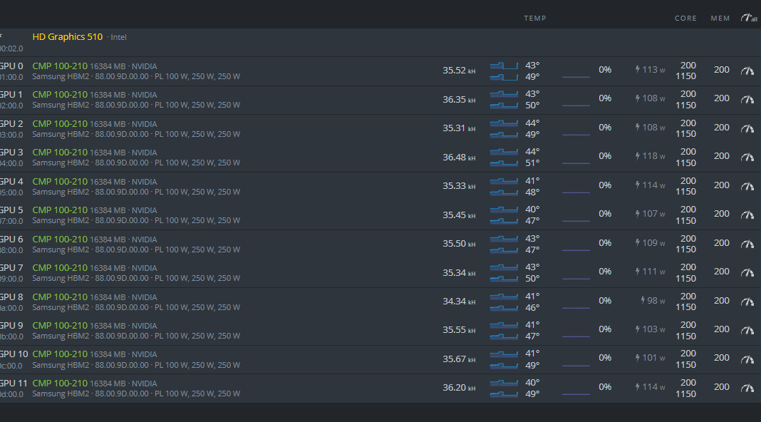Click the core clock values on GPU 11
Image resolution: width=761 pixels, height=422 pixels.
686,388
